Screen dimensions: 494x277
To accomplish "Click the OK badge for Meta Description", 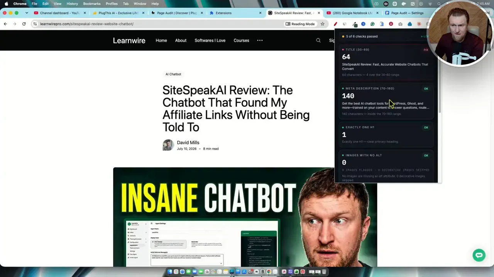I will [x=426, y=89].
